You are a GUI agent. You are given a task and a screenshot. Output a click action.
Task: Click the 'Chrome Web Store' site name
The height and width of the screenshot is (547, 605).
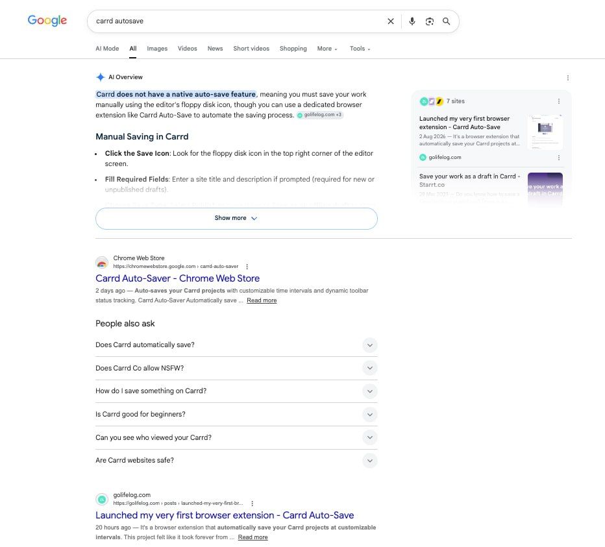pos(139,258)
